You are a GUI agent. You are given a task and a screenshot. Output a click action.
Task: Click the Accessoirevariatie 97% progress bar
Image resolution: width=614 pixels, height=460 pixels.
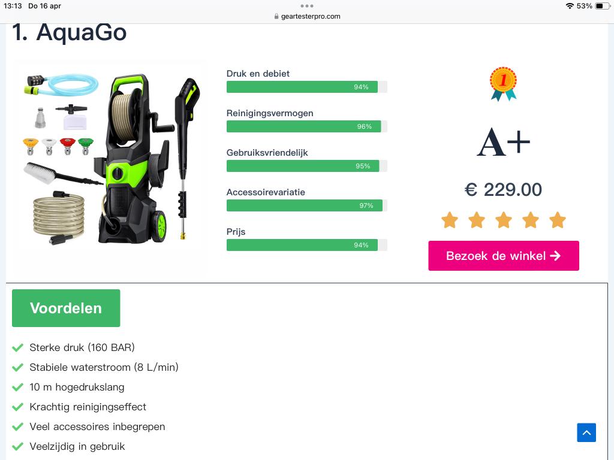coord(306,205)
